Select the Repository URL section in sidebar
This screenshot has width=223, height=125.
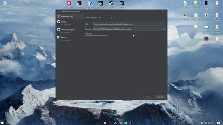pyautogui.click(x=70, y=16)
